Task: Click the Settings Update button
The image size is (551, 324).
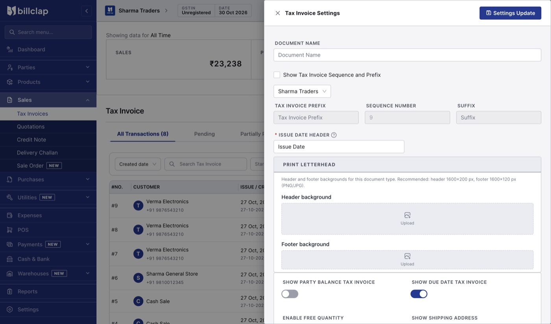Action: [x=510, y=13]
